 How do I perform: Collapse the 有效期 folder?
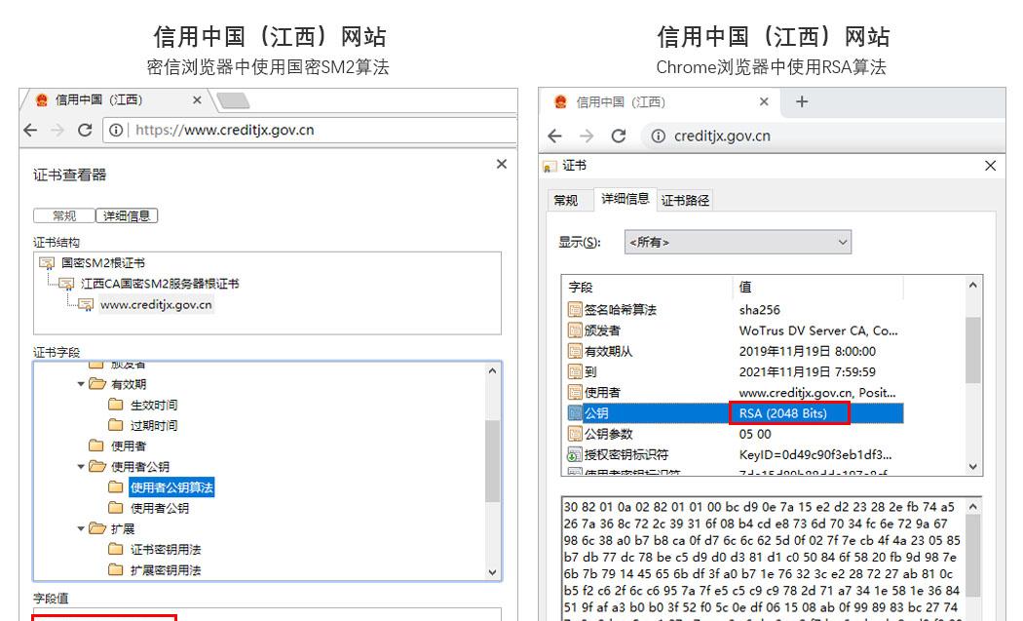coord(81,384)
